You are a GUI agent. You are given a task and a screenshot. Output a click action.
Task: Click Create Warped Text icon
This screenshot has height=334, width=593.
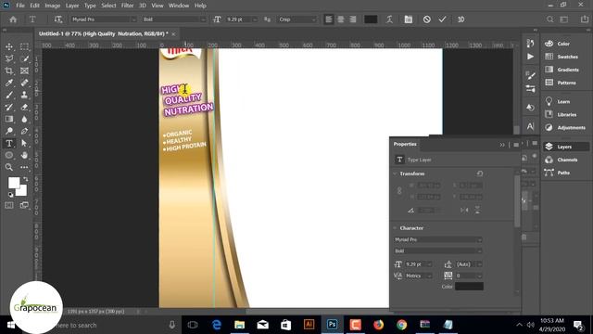click(389, 19)
